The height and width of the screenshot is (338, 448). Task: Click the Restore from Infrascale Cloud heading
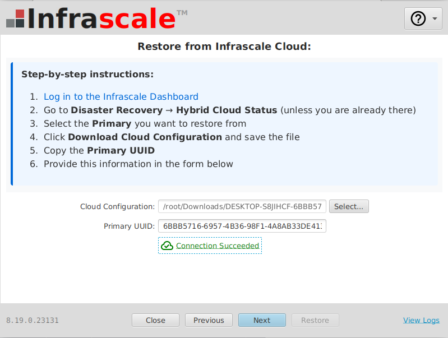tap(224, 47)
